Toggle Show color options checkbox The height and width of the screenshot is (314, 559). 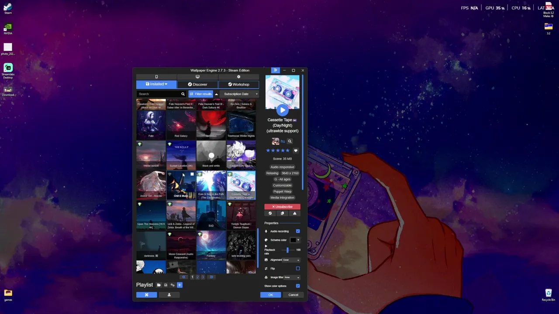(298, 286)
